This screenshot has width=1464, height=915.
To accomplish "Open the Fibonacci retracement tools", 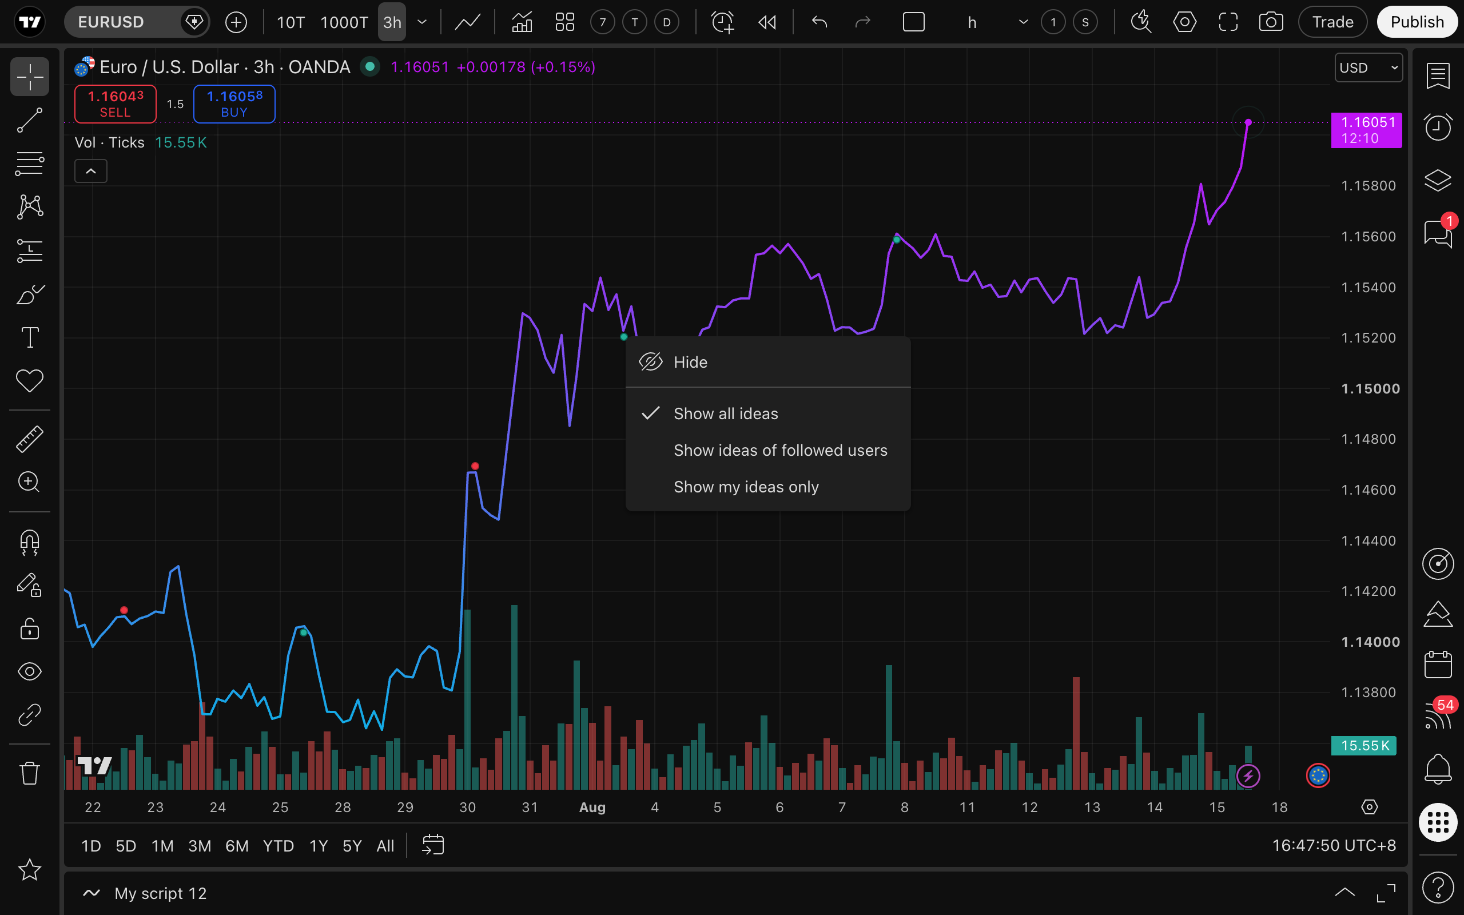I will coord(30,164).
